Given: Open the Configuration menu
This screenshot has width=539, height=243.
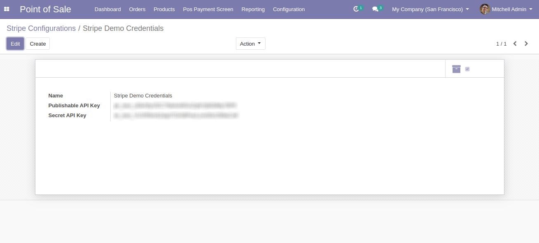Looking at the screenshot, I should 289,9.
